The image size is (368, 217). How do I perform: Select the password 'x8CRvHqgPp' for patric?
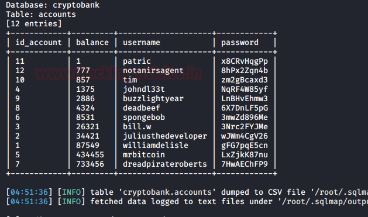point(245,61)
